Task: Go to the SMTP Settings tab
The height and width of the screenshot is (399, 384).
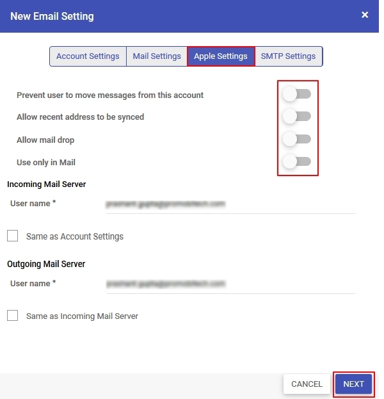Action: [288, 56]
